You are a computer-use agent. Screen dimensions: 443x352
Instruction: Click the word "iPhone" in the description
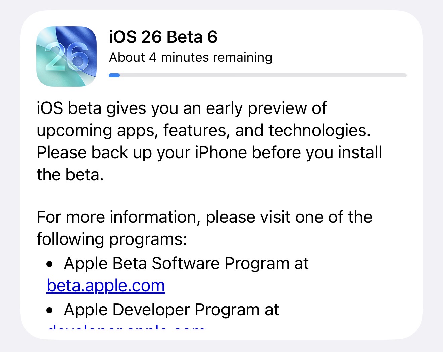pyautogui.click(x=221, y=152)
